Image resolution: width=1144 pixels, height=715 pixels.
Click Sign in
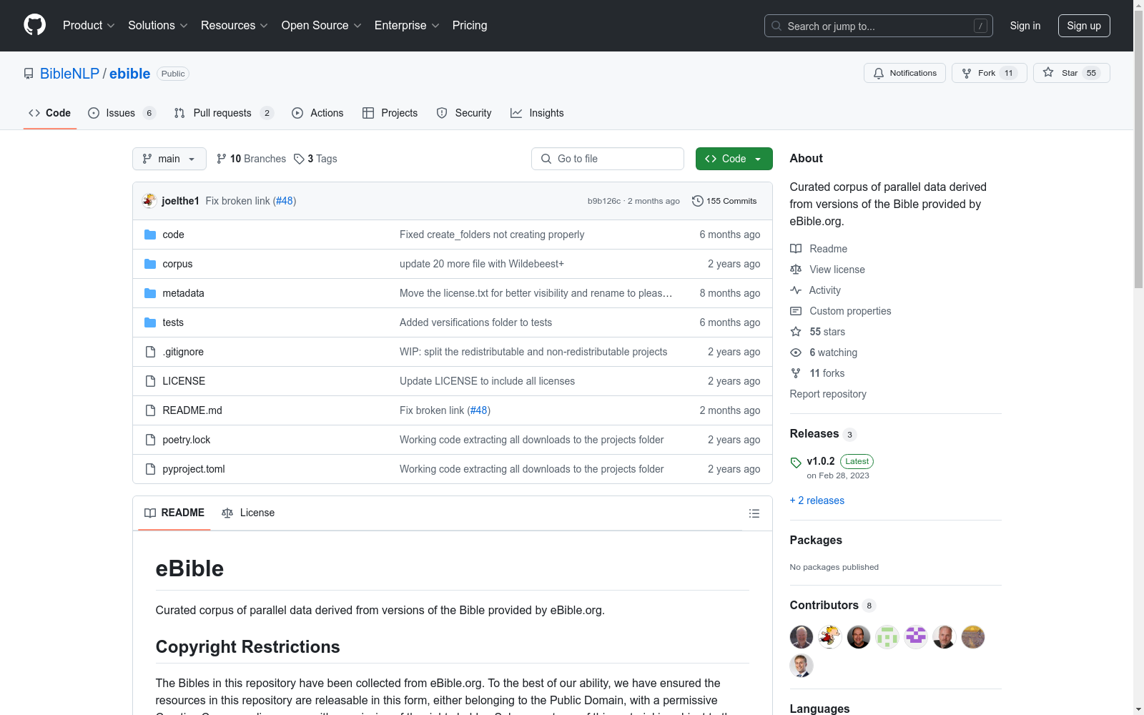click(1025, 26)
